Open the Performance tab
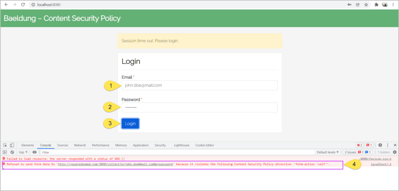Image resolution: width=399 pixels, height=191 pixels. [101, 145]
